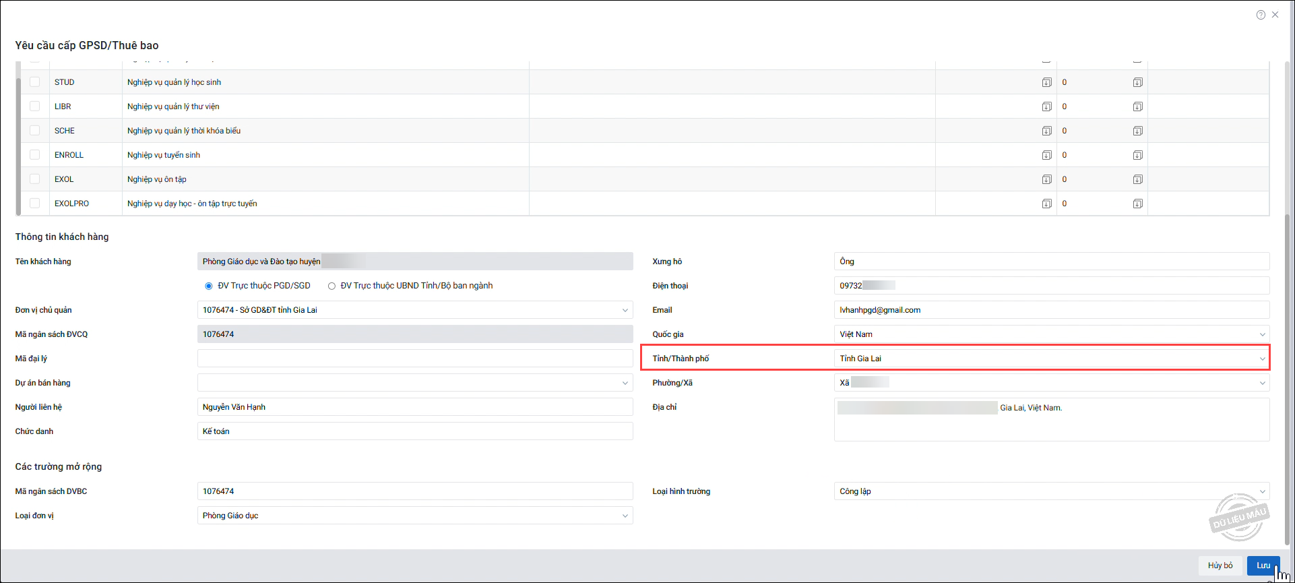
Task: Click the copy-down icon left of SCHE's 0 value
Action: [x=1046, y=131]
